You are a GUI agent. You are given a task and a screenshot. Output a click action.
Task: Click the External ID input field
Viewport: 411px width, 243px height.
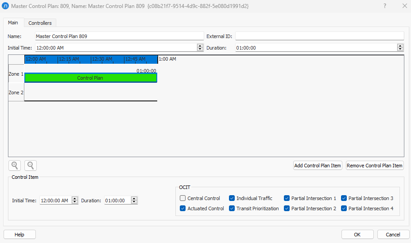point(319,36)
